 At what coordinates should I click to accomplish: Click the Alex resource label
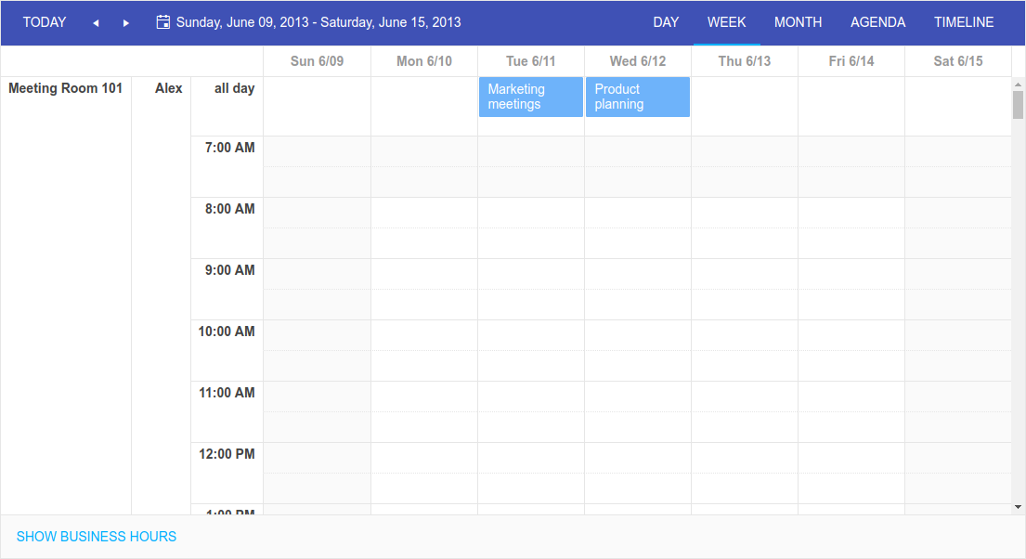tap(168, 88)
